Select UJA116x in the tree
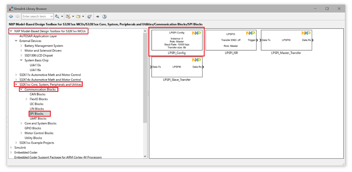Screen dimensions: 352x172 pos(35,70)
